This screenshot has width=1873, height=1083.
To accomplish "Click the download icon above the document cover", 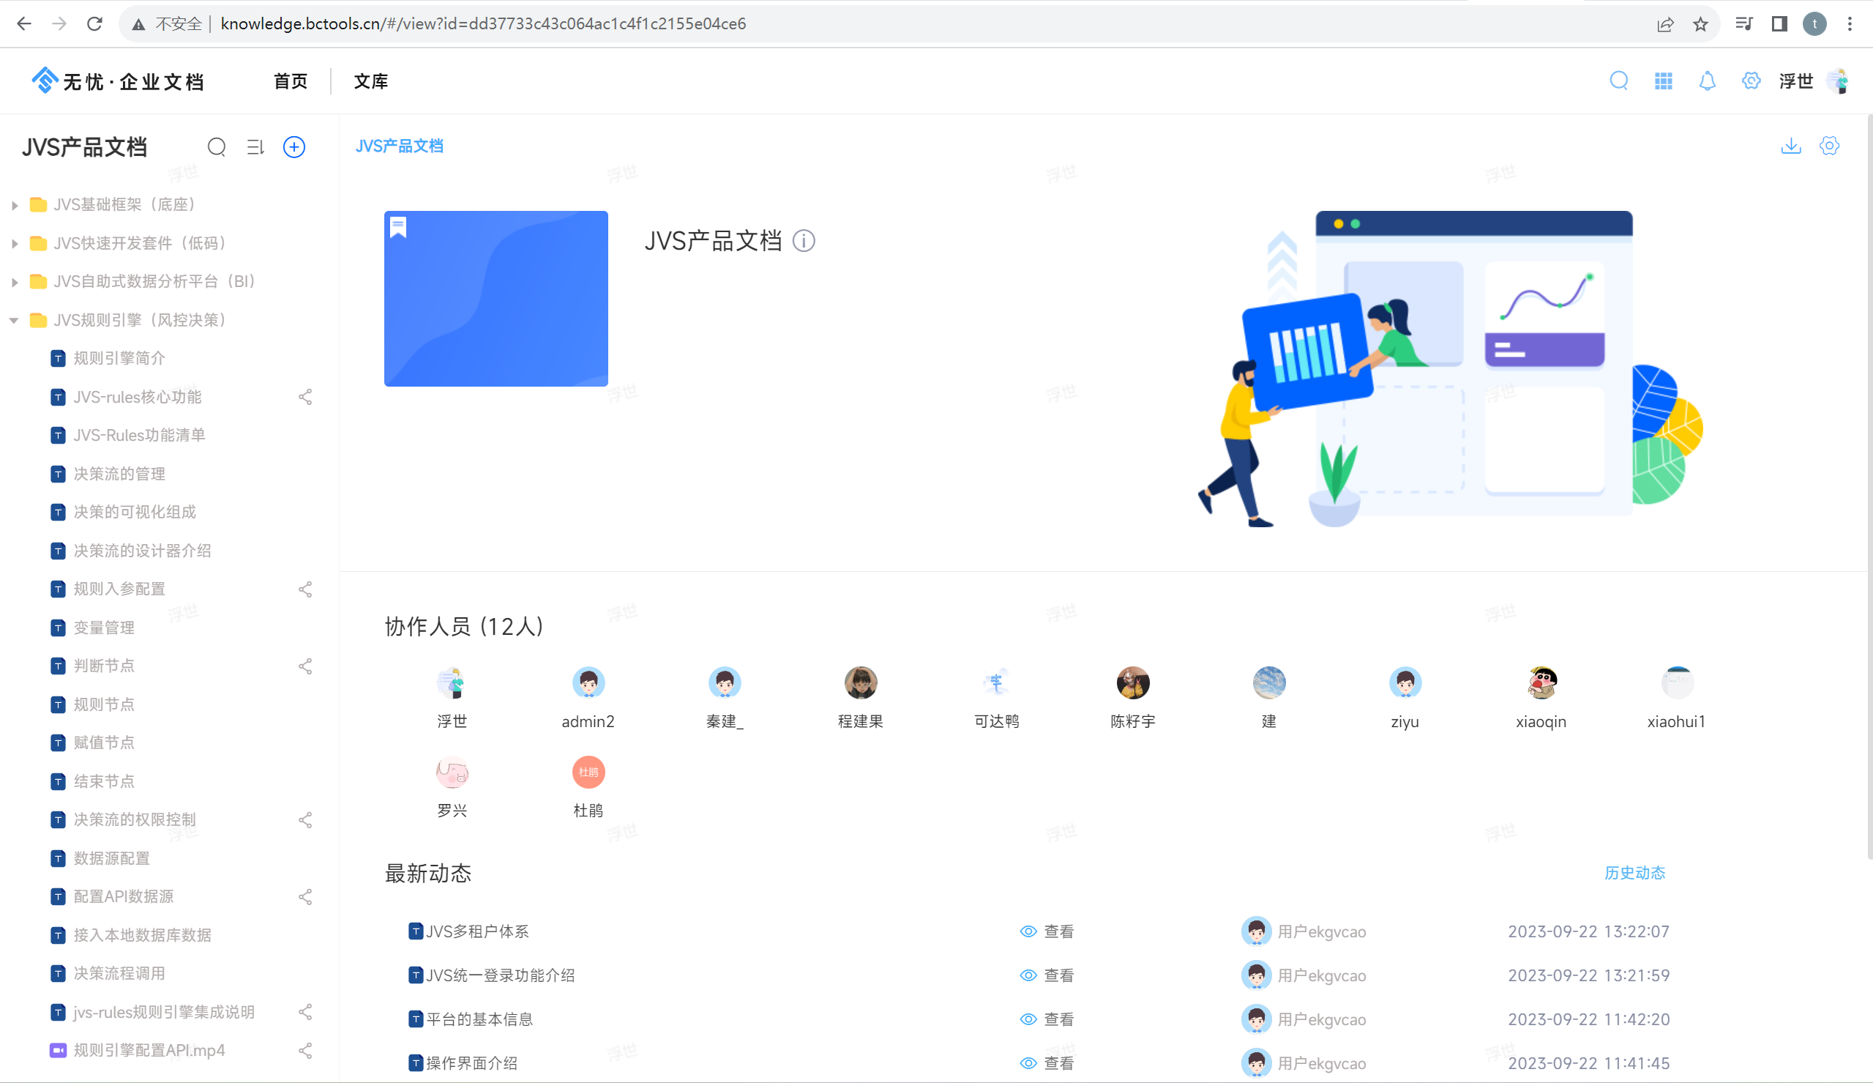I will coord(1791,146).
